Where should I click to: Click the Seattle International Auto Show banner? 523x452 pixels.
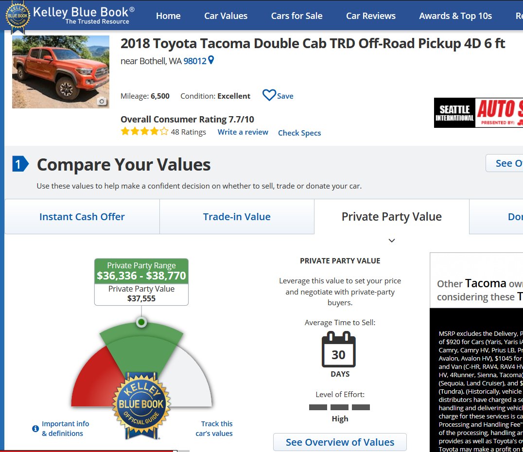click(478, 113)
